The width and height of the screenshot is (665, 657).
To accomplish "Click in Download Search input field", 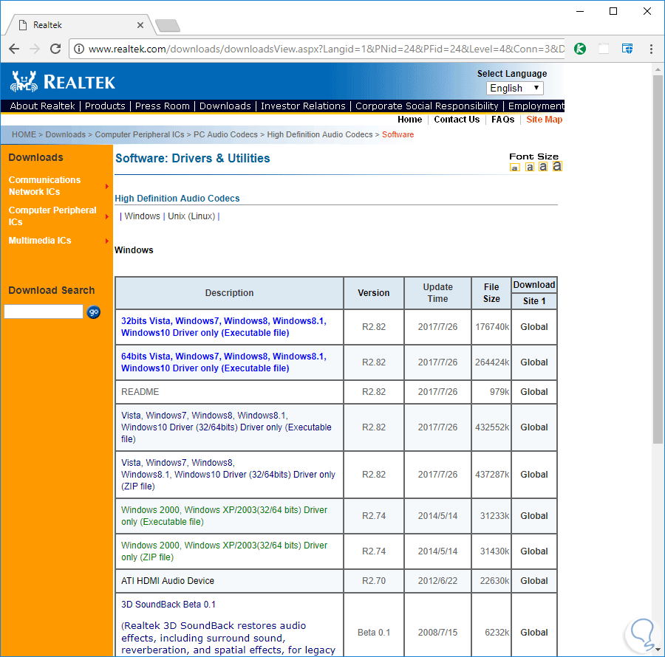I will pos(44,312).
